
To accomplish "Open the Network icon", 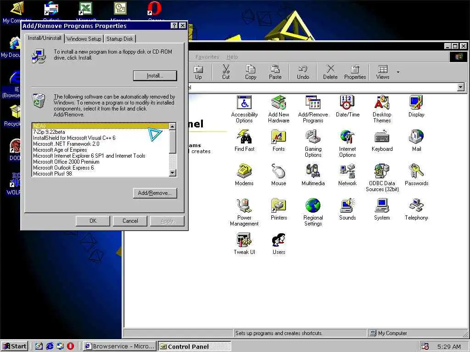I will (347, 175).
